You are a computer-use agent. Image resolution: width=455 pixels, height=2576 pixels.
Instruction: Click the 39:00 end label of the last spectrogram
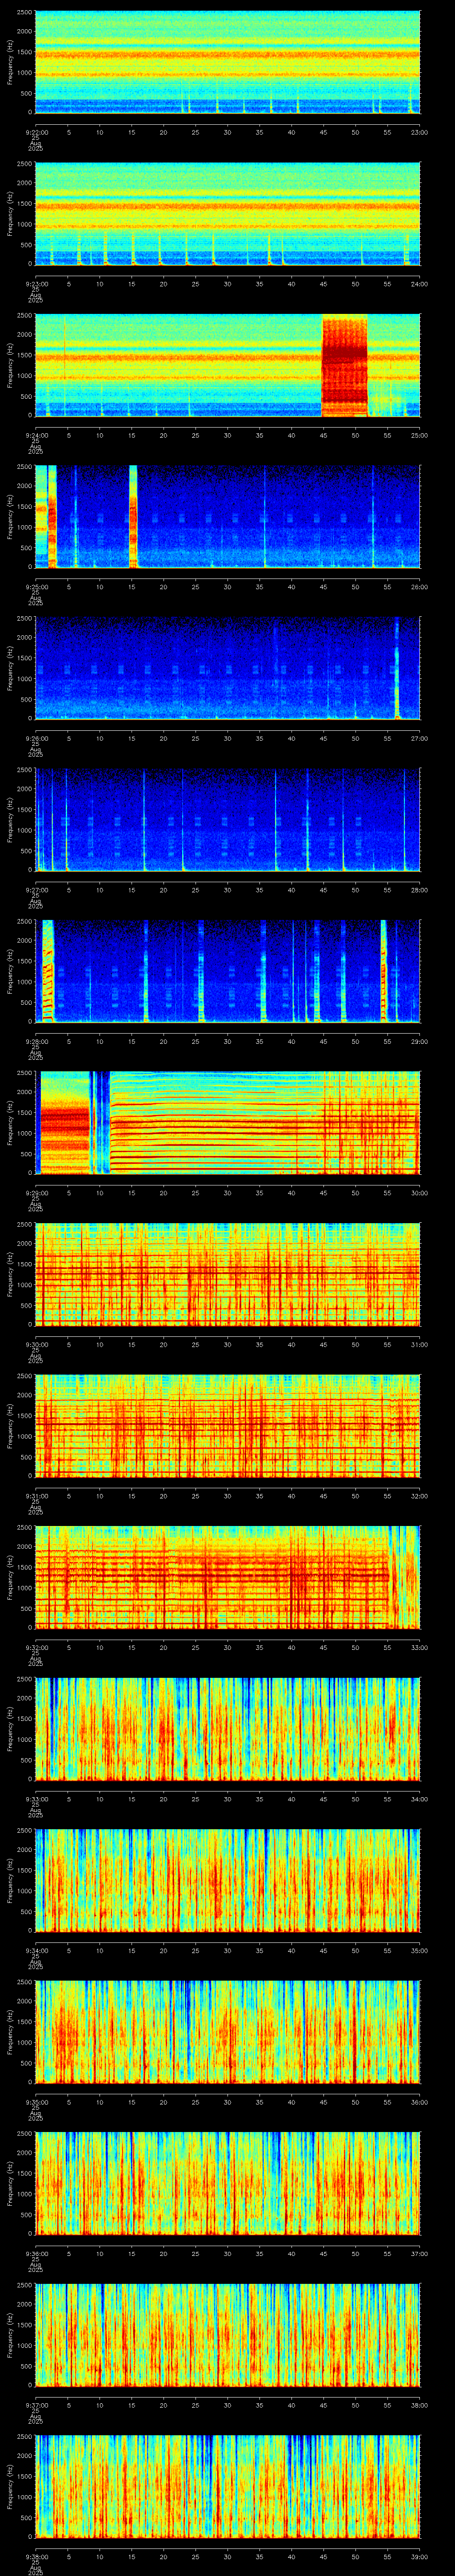pos(419,2556)
